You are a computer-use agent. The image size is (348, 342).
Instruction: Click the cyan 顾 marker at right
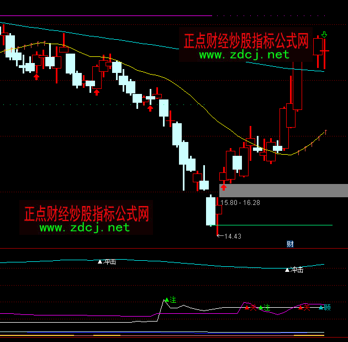(325, 307)
